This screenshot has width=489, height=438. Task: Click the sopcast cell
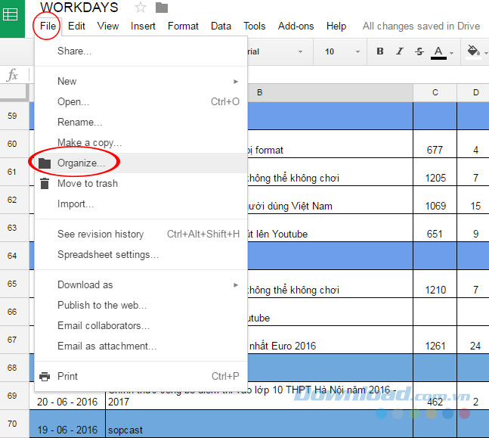(x=259, y=424)
